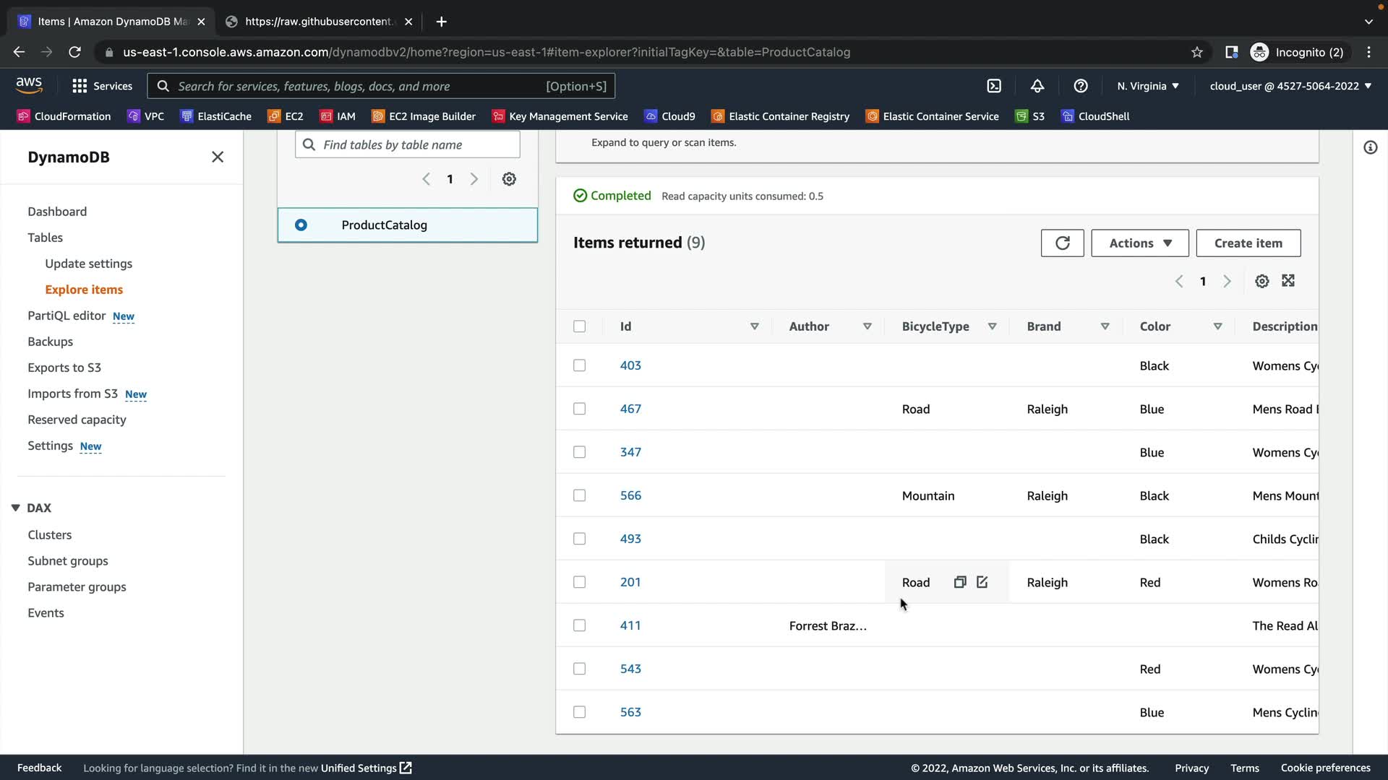Open the PartiQL editor in the sidebar
The image size is (1388, 780).
point(67,316)
